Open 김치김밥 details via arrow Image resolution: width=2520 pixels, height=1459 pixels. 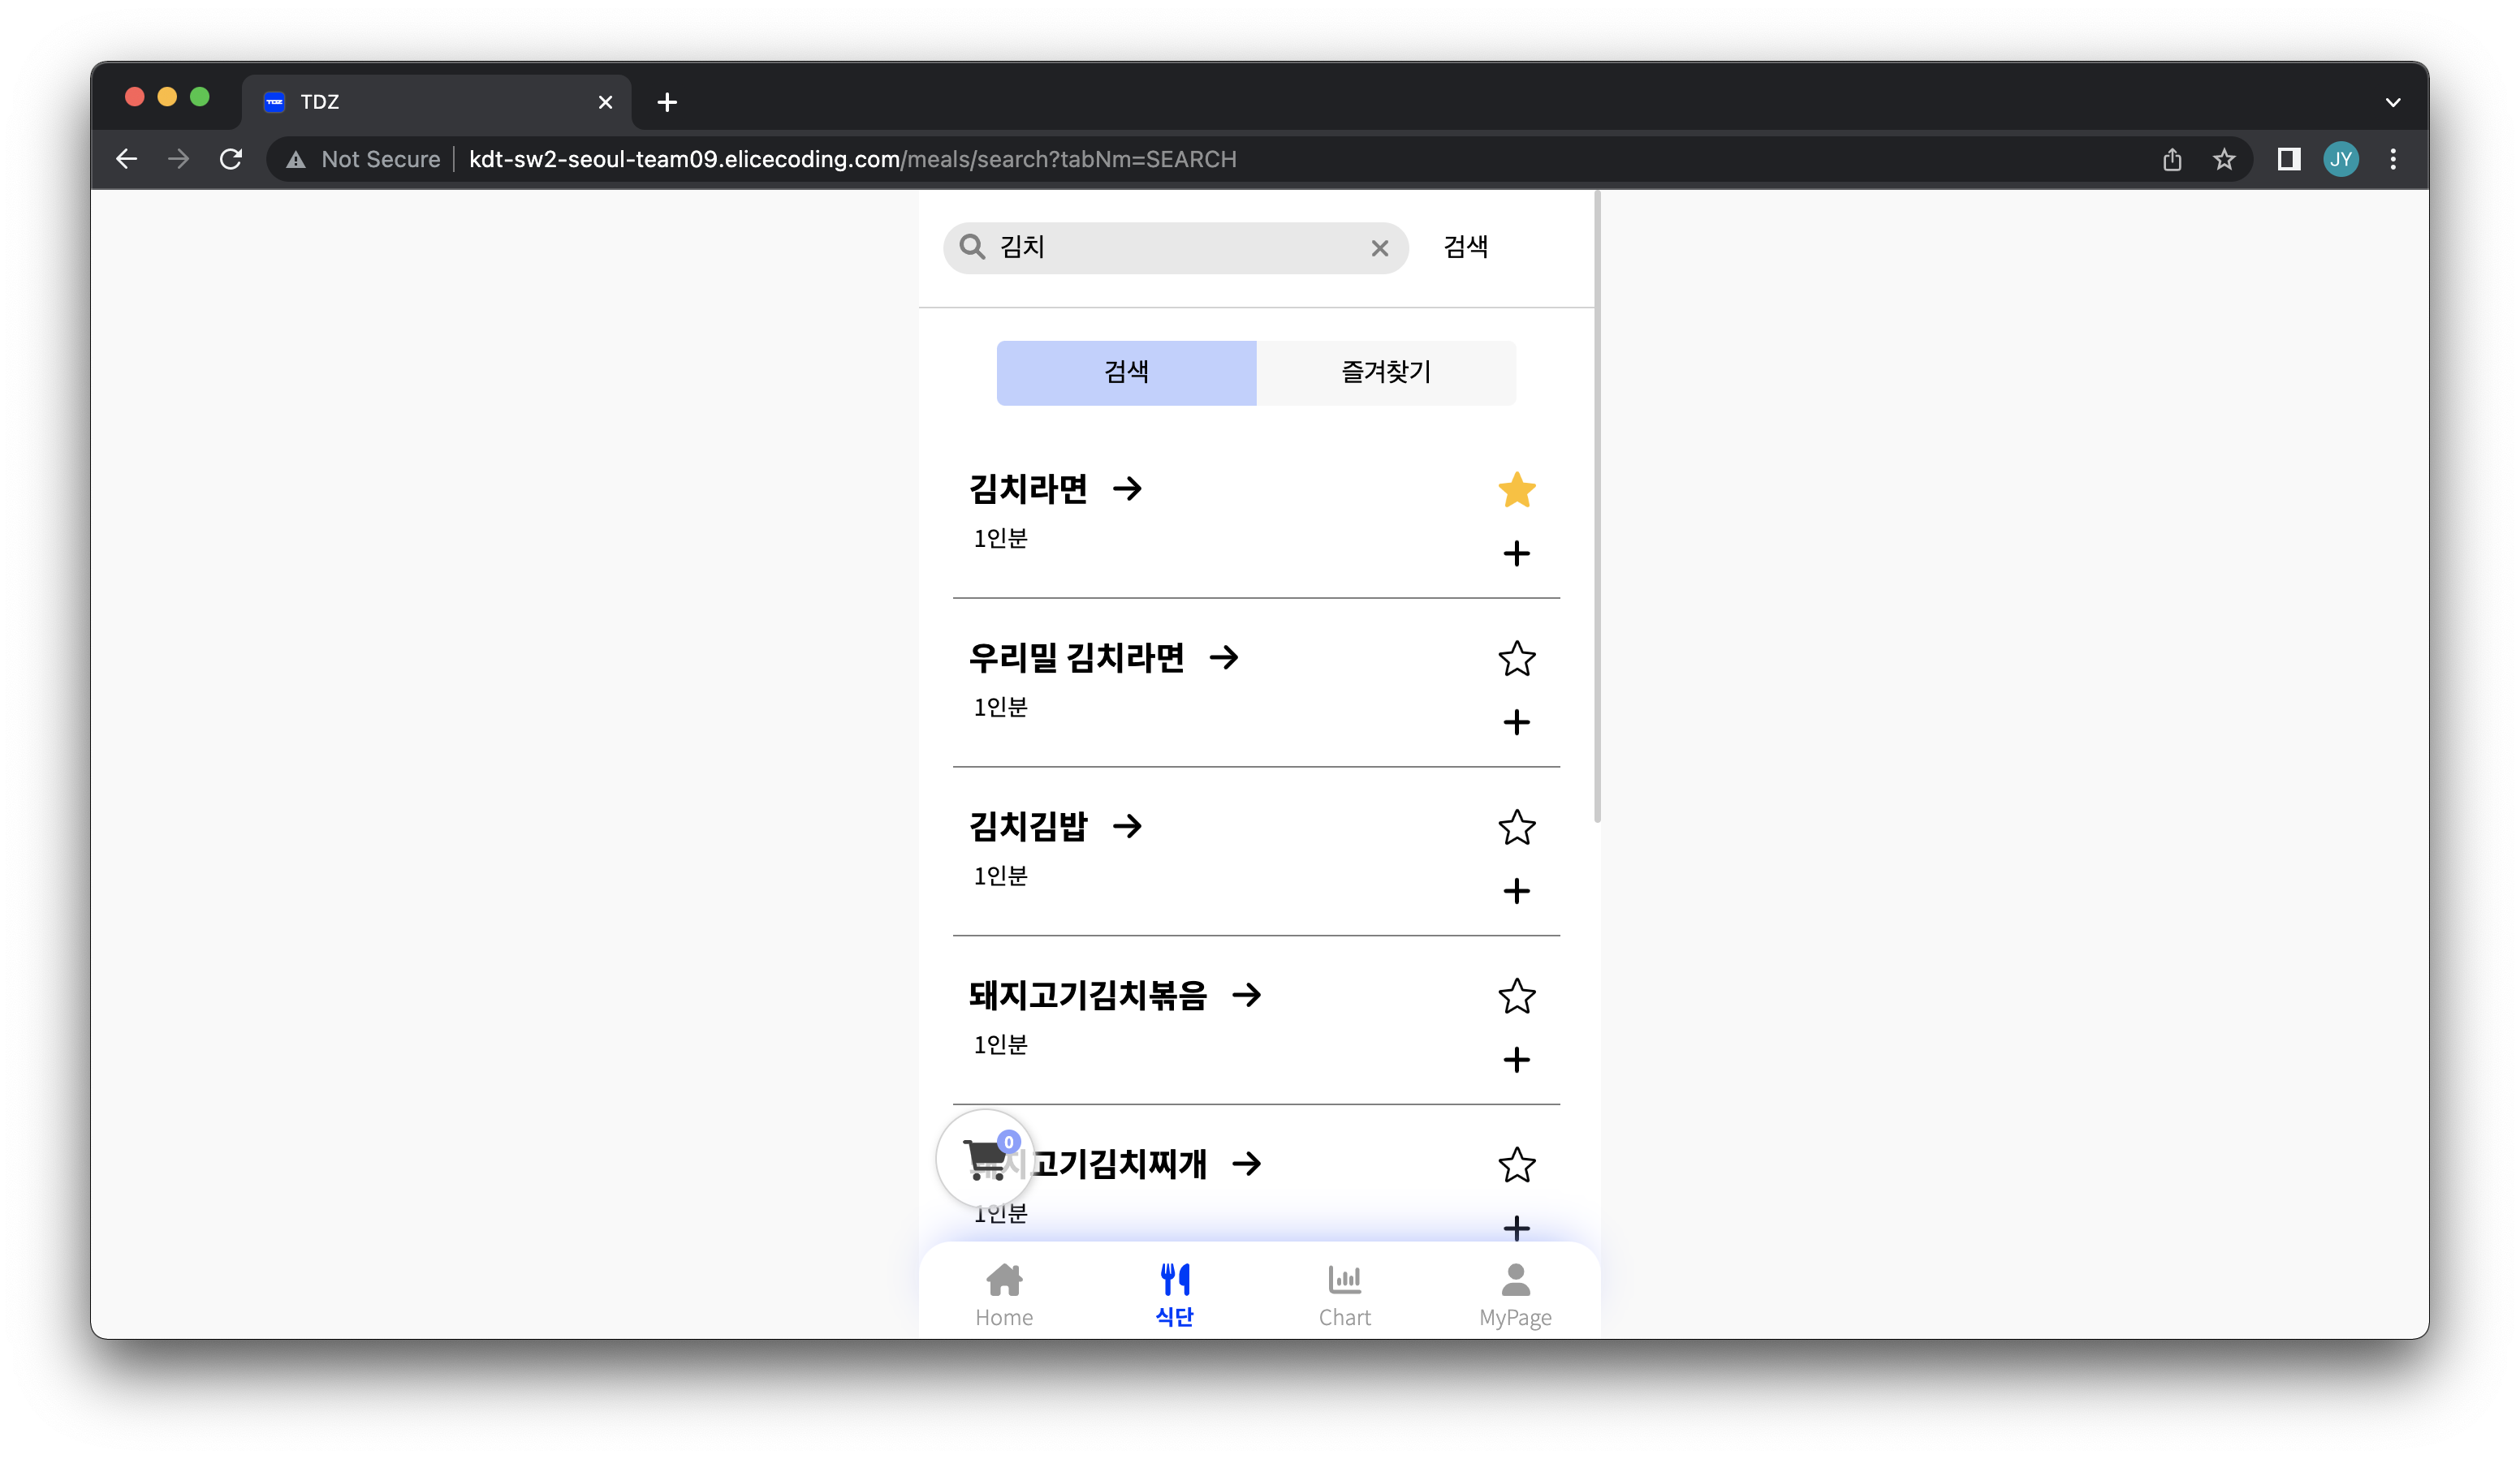pyautogui.click(x=1127, y=826)
